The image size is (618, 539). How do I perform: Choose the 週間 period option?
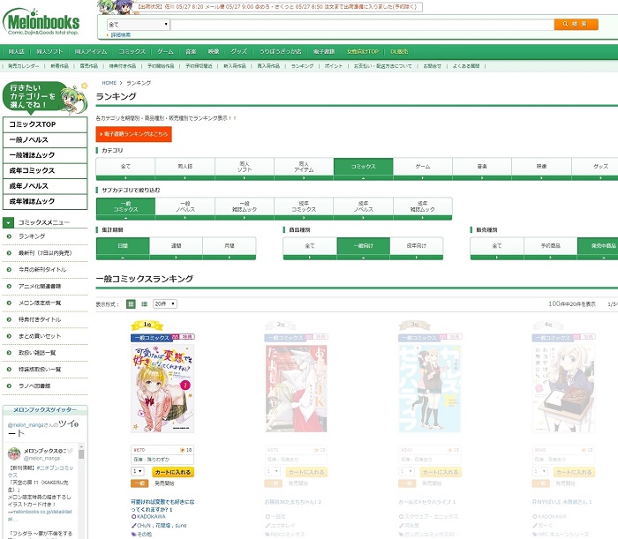point(177,249)
